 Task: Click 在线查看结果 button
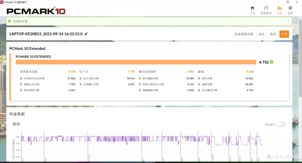tap(244, 34)
